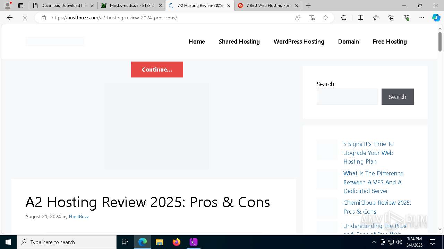Open the Collections panel
Viewport: 444px width, 249px height.
click(x=391, y=18)
